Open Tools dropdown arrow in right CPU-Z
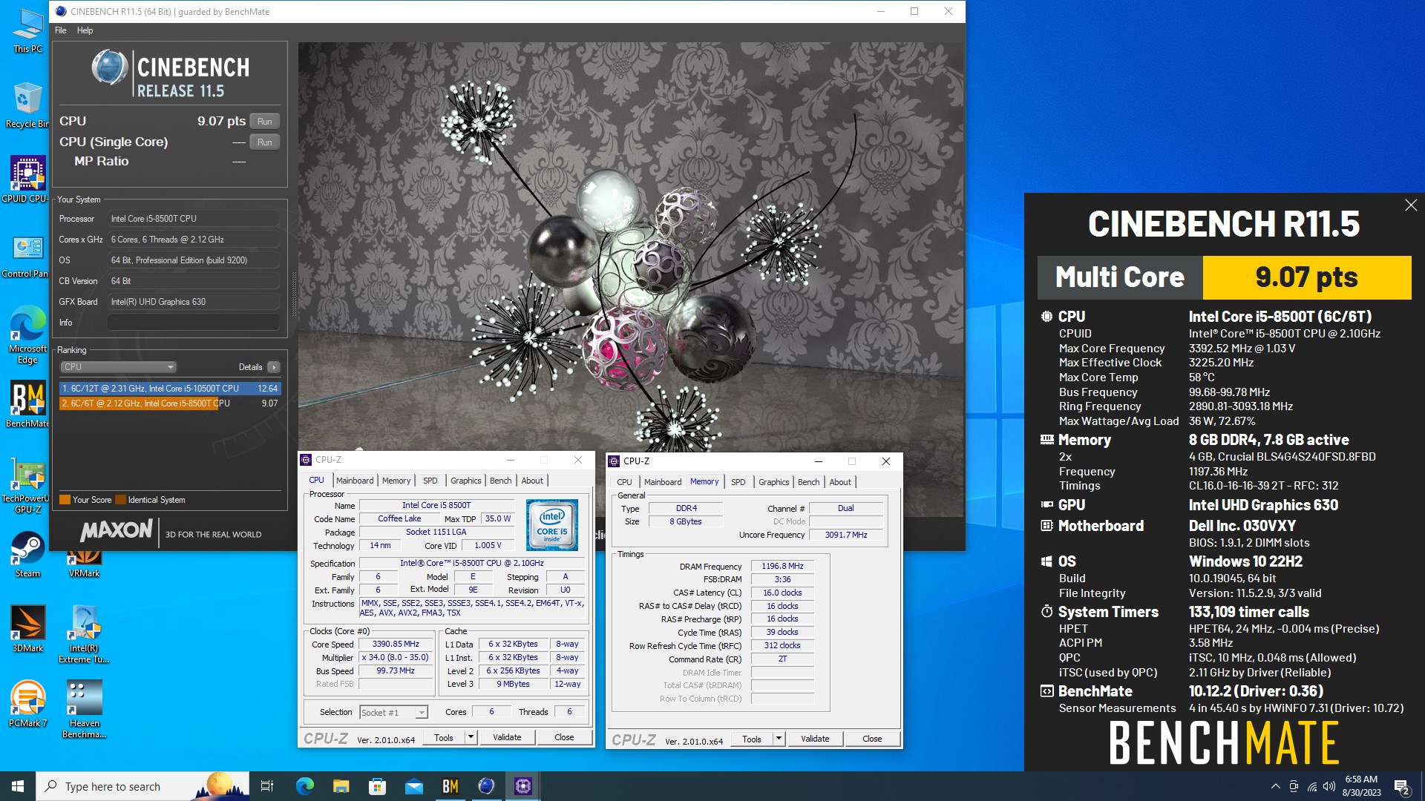1425x801 pixels. coord(779,739)
